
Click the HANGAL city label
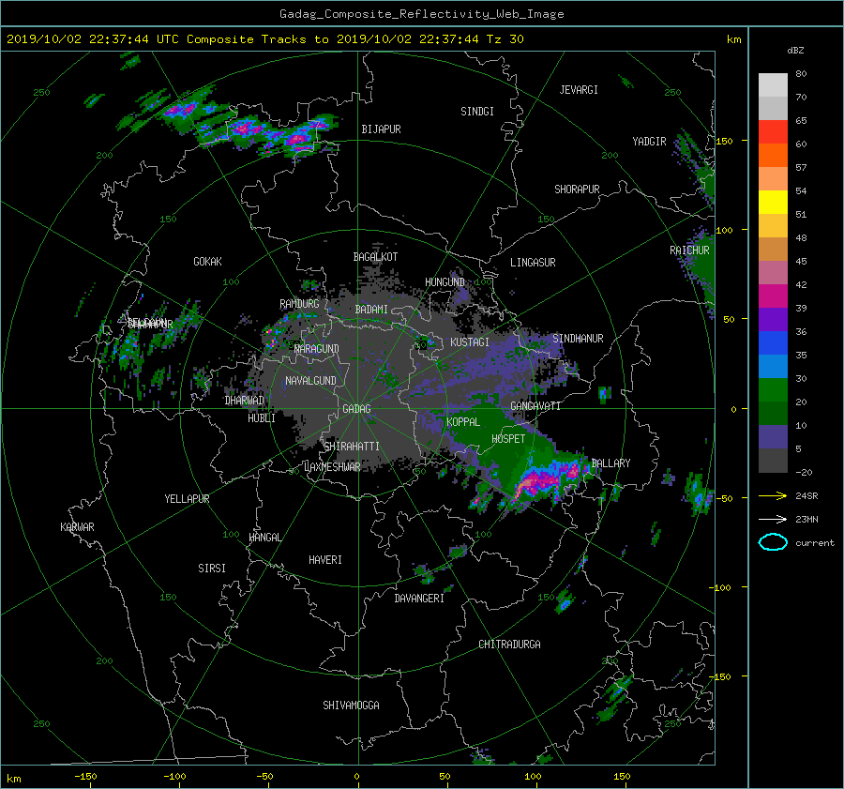264,538
